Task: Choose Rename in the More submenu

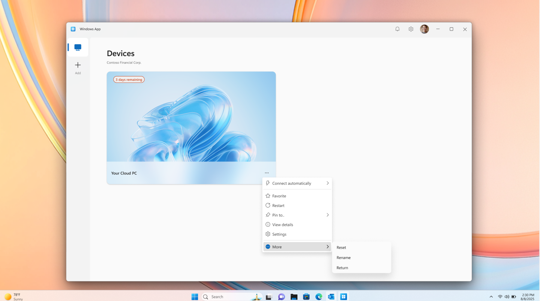Action: [x=343, y=258]
